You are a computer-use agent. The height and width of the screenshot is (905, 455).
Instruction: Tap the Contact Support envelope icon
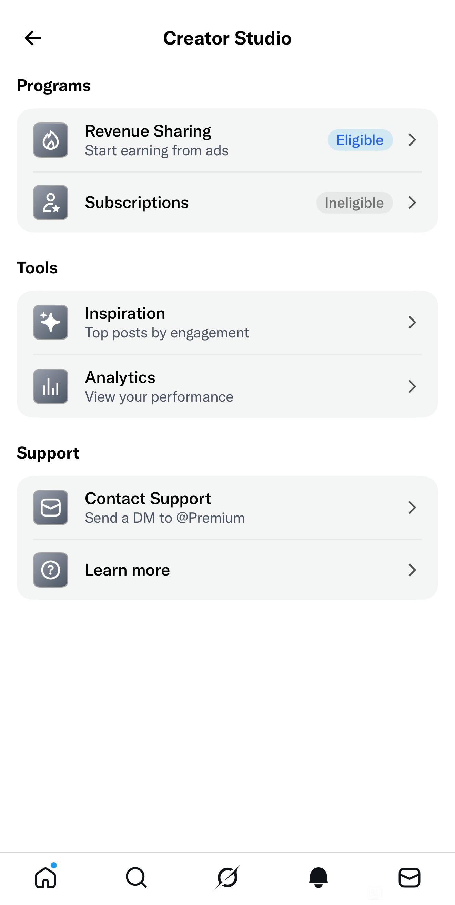point(51,508)
